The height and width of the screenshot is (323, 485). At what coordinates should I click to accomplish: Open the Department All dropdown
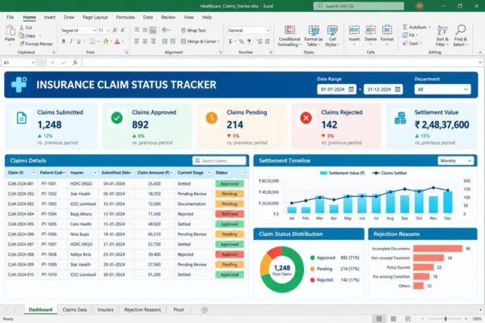[442, 90]
